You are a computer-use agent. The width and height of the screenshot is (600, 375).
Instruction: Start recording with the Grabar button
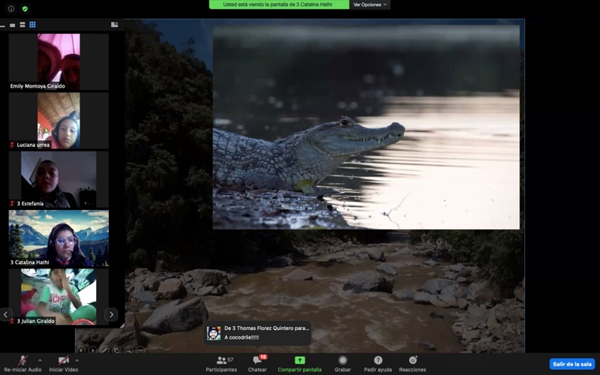pos(343,363)
